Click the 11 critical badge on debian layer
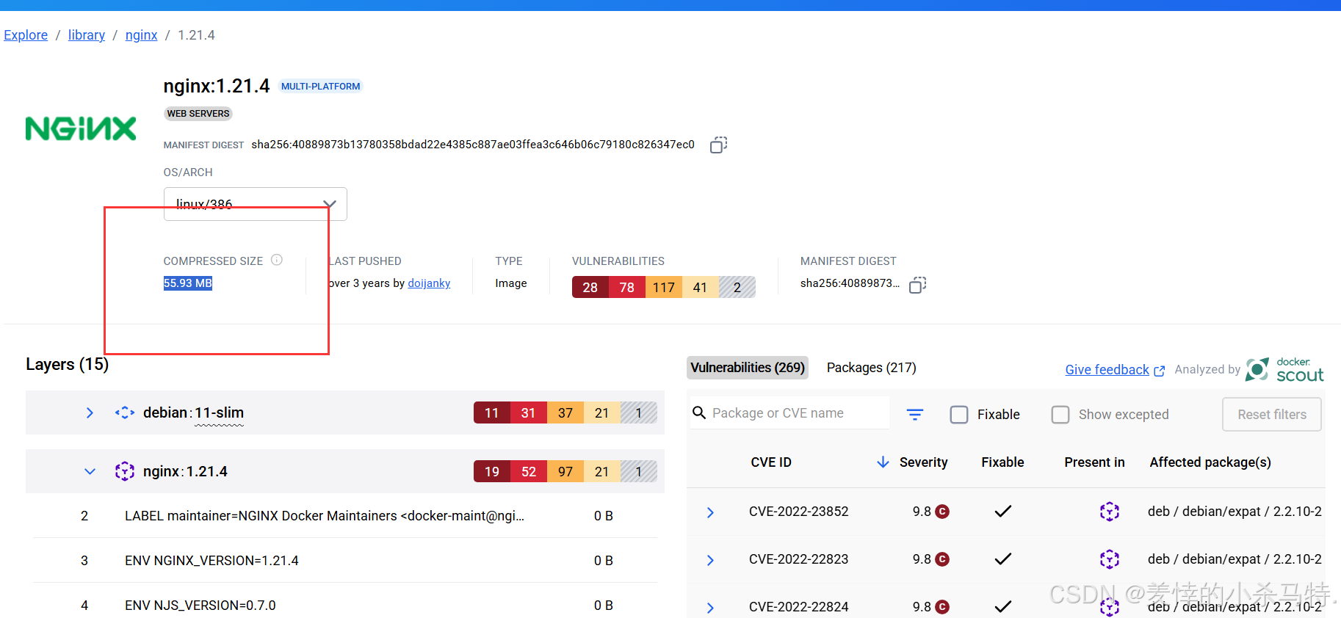Viewport: 1341px width, 618px height. [492, 412]
